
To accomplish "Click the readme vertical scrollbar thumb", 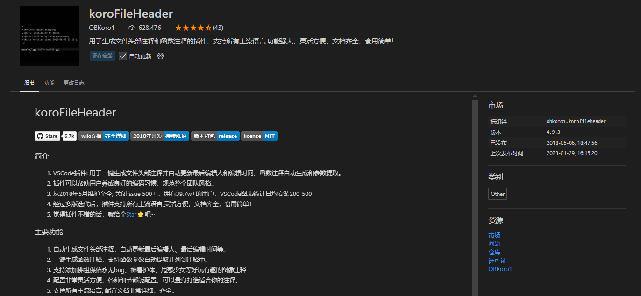I will pyautogui.click(x=475, y=198).
